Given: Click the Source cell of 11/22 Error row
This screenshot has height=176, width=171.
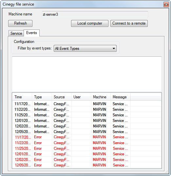Looking at the screenshot, I should pyautogui.click(x=61, y=143).
